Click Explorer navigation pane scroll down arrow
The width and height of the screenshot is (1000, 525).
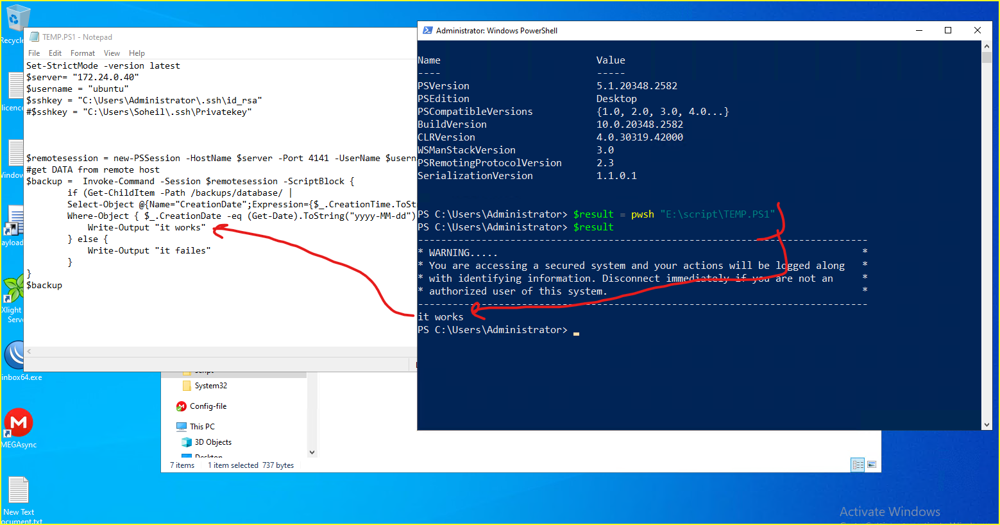(x=312, y=452)
